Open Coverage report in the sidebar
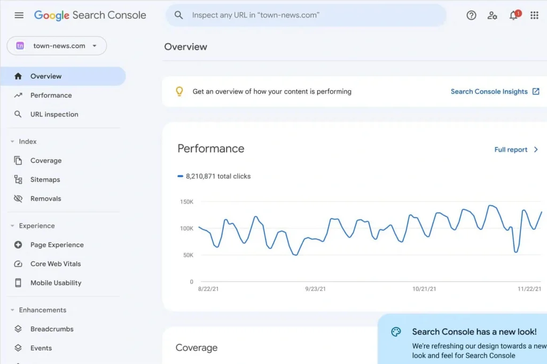 pos(63,160)
